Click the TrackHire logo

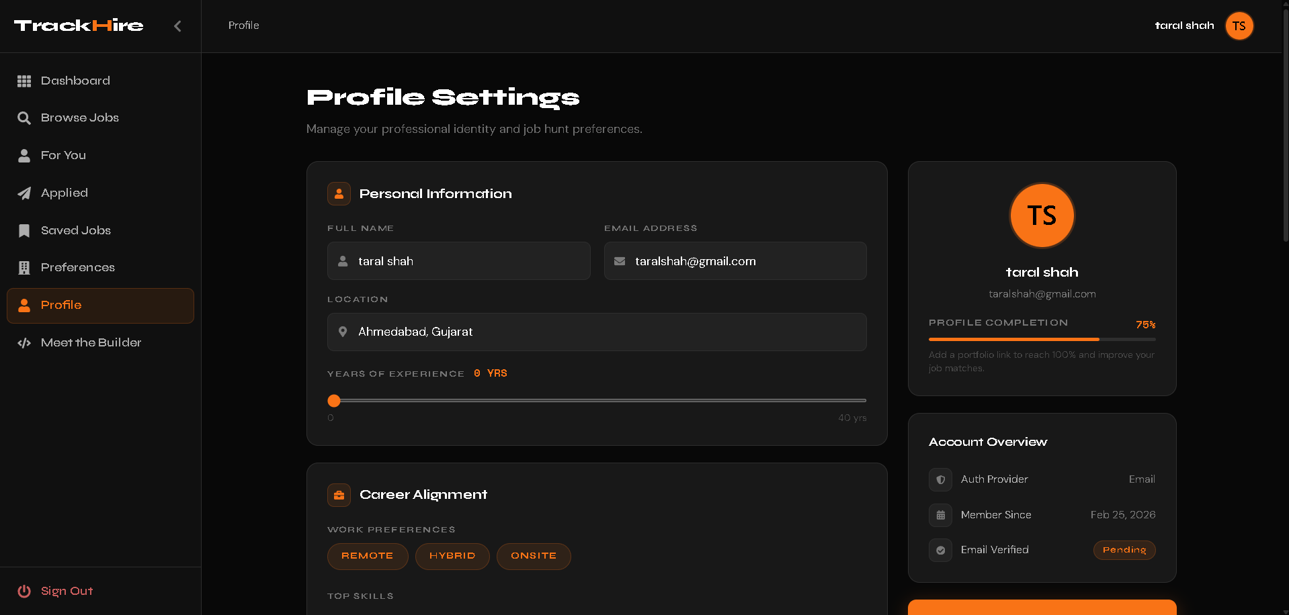click(79, 26)
